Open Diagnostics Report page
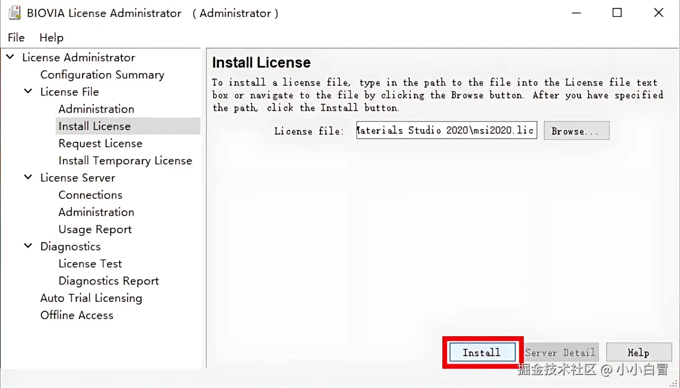 coord(109,281)
